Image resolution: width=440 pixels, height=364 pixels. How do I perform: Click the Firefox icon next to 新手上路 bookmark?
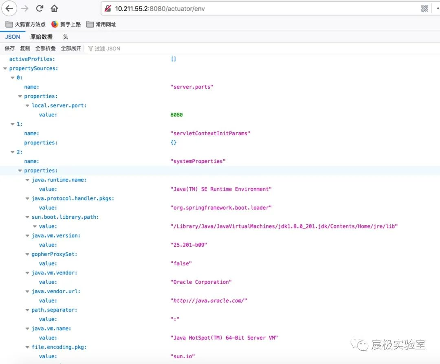tap(54, 24)
